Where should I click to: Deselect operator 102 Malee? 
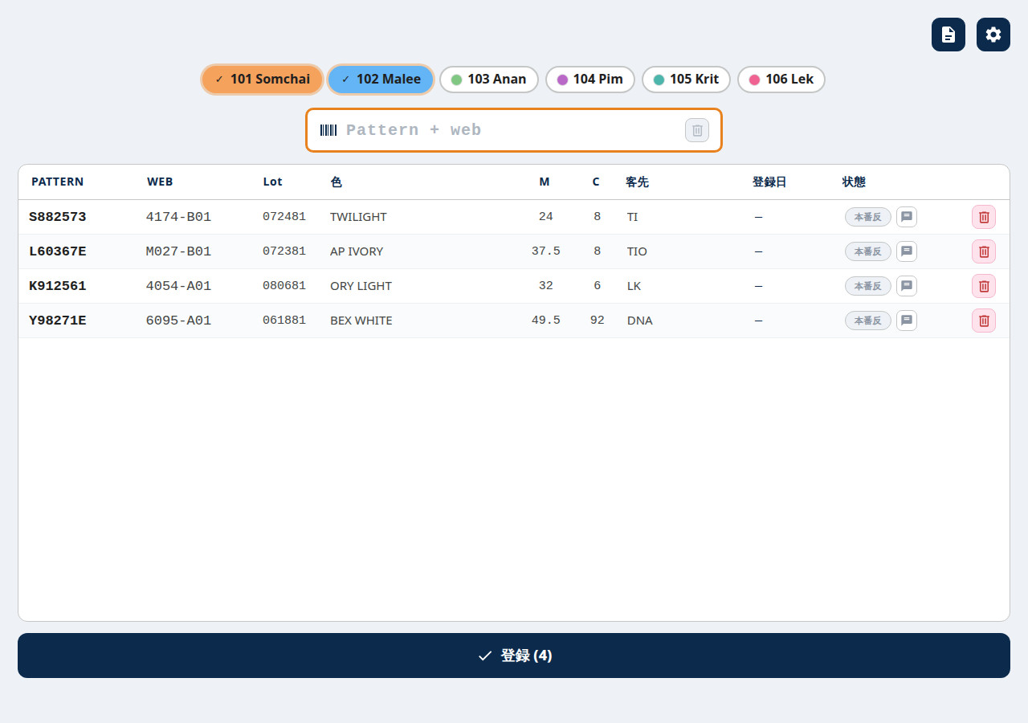pos(381,80)
